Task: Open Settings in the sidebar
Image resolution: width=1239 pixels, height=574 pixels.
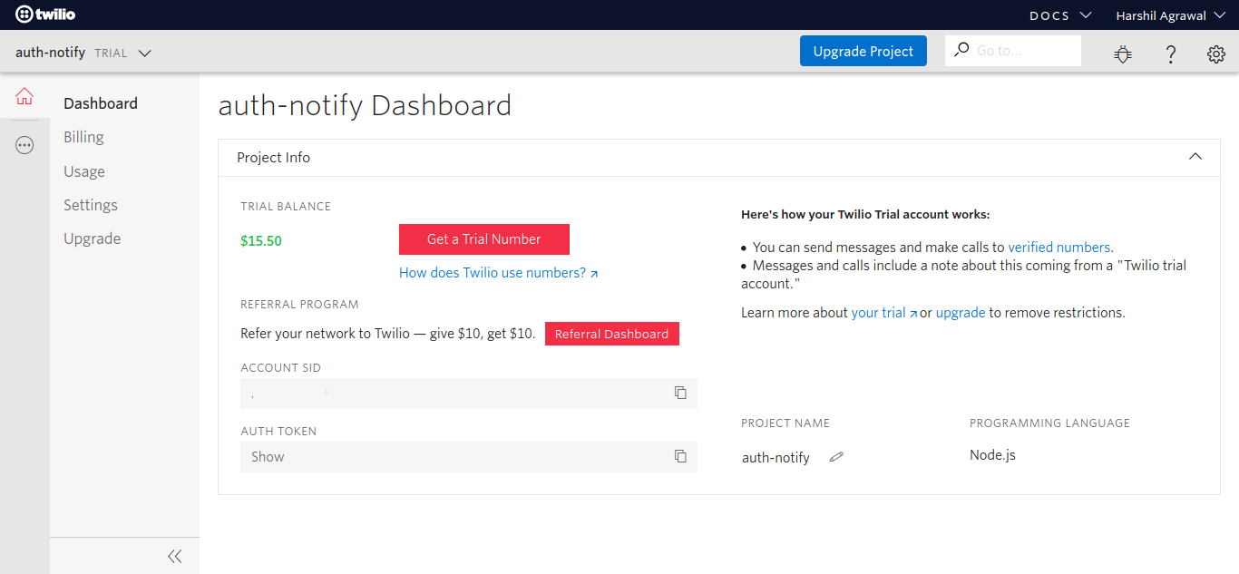Action: 91,205
